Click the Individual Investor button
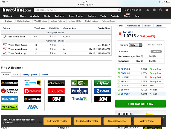The image size is (171, 129). [57, 121]
